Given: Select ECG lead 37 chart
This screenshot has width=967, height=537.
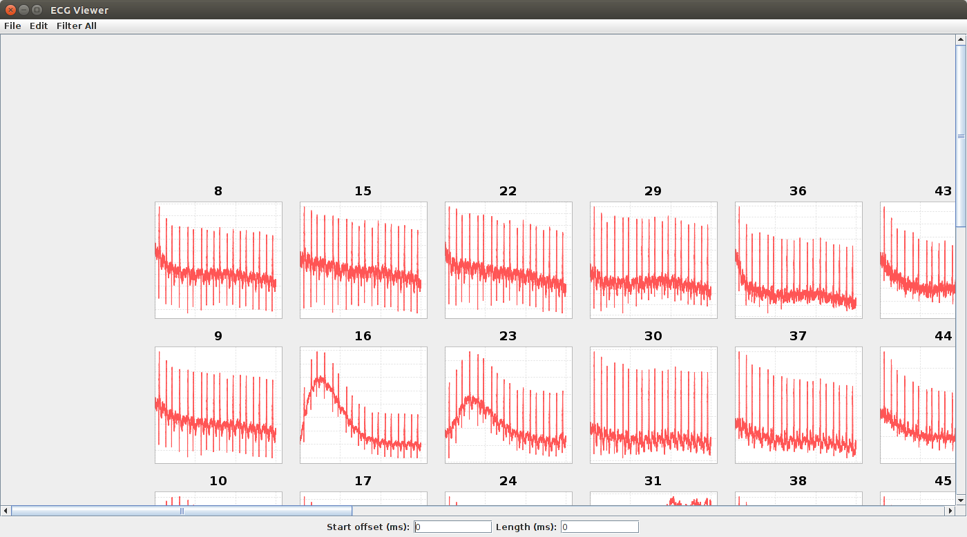Looking at the screenshot, I should (798, 405).
